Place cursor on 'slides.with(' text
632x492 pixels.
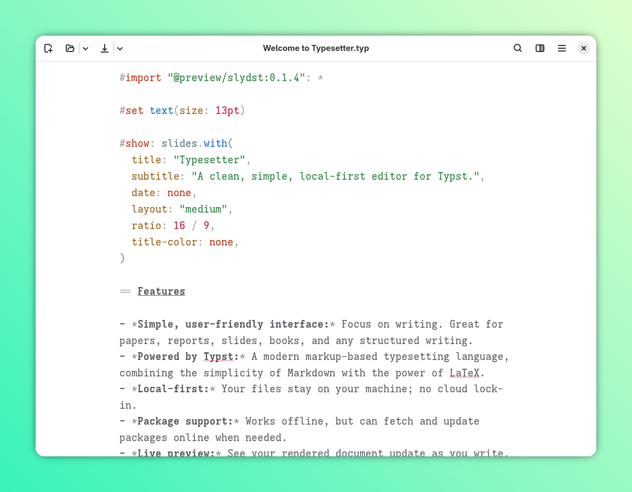tap(197, 143)
